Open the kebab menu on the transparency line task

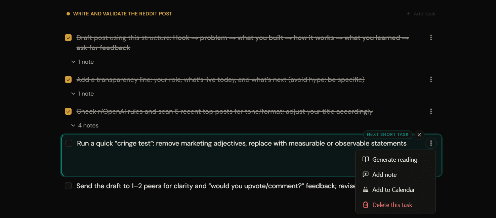click(x=431, y=79)
